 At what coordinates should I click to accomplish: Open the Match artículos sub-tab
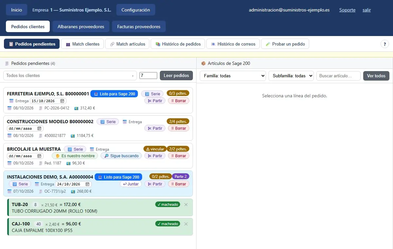click(x=127, y=44)
